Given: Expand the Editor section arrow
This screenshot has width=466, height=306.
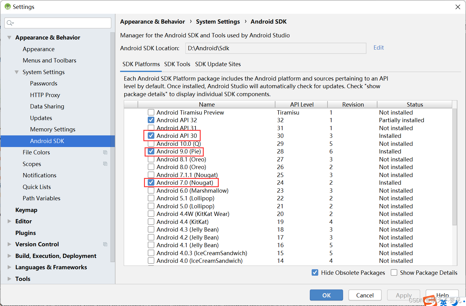Looking at the screenshot, I should (x=9, y=221).
